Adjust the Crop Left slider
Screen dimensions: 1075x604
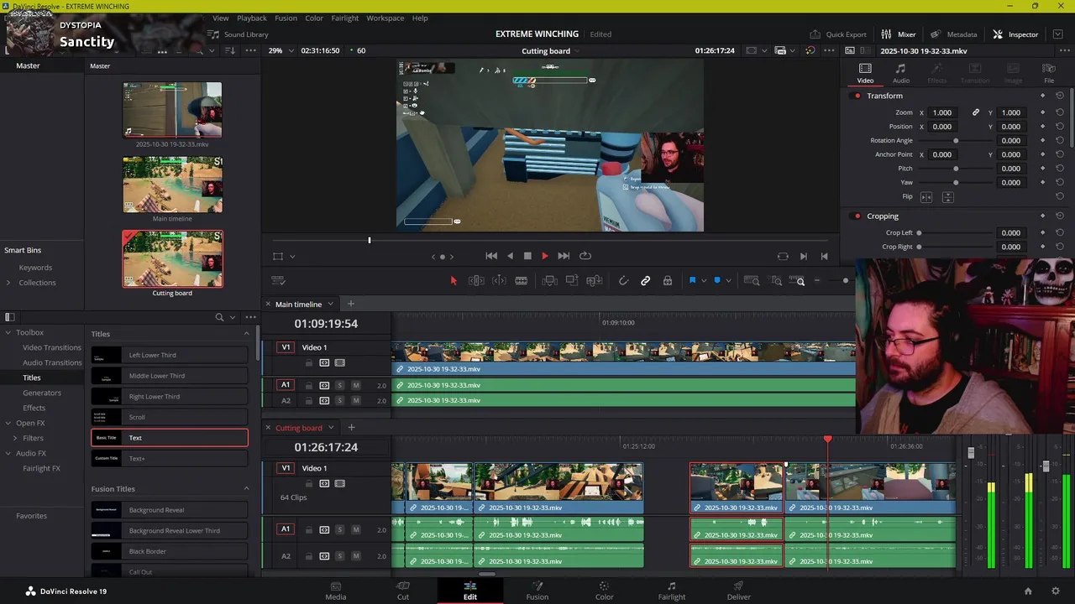919,233
